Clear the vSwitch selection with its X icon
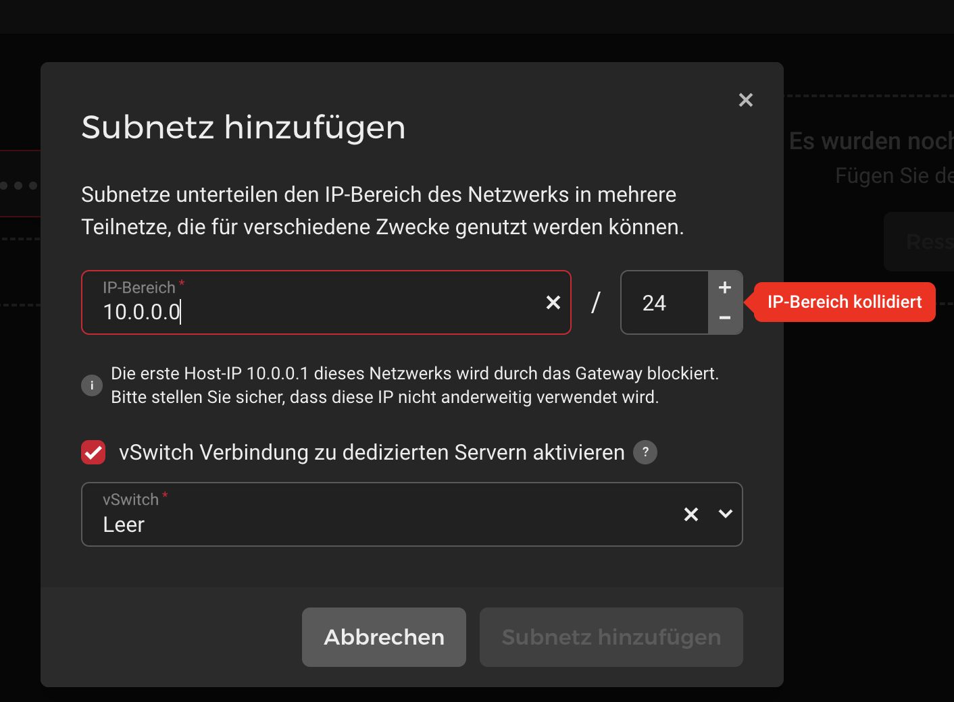The width and height of the screenshot is (954, 702). 691,514
